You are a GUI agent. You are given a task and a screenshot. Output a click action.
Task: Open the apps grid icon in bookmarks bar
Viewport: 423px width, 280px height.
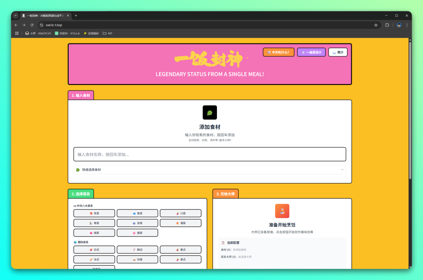point(17,33)
